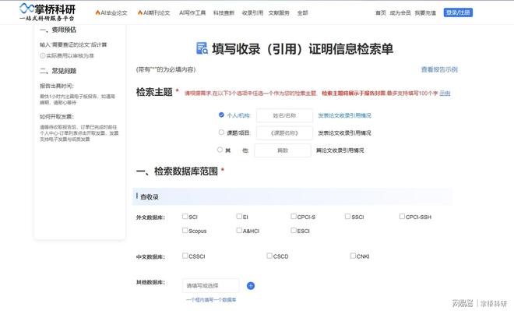514x311 pixels.
Task: Click the add database plus icon
Action: pos(251,286)
